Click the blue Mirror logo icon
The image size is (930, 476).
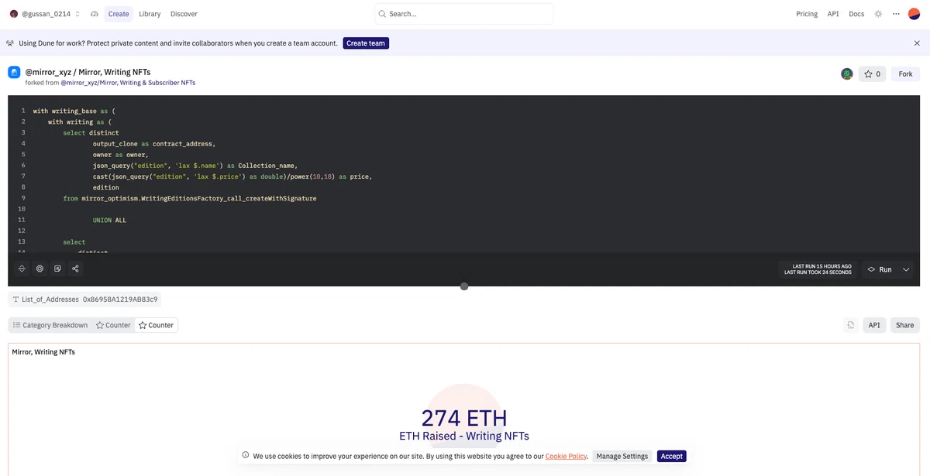point(14,72)
